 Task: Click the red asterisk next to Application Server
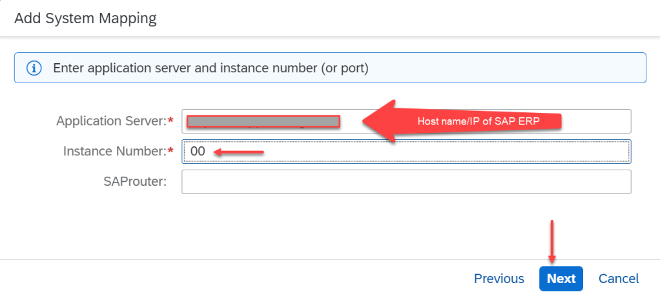pyautogui.click(x=170, y=121)
